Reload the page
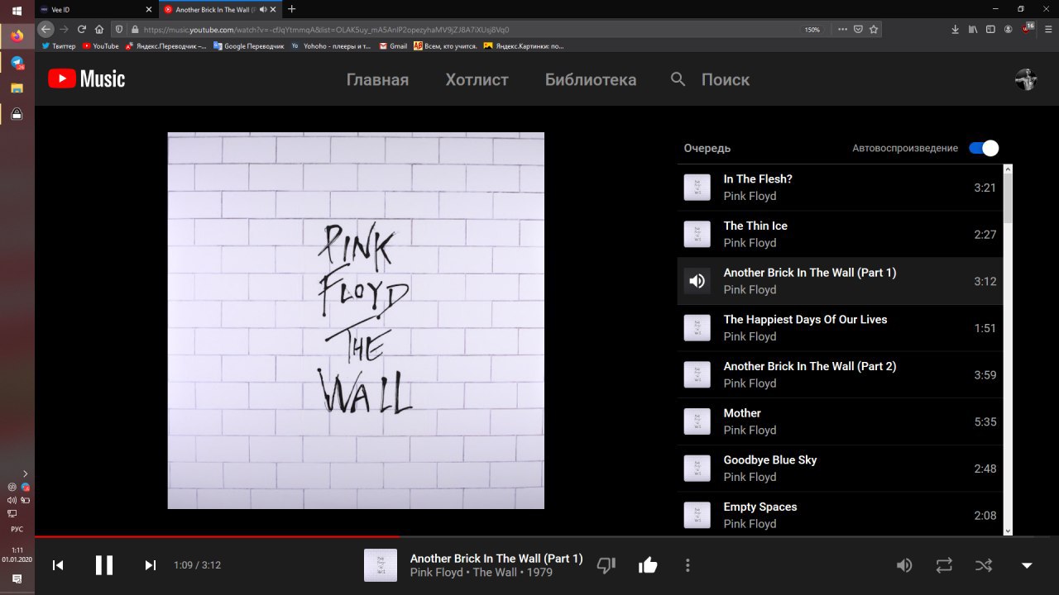This screenshot has width=1059, height=595. click(82, 29)
